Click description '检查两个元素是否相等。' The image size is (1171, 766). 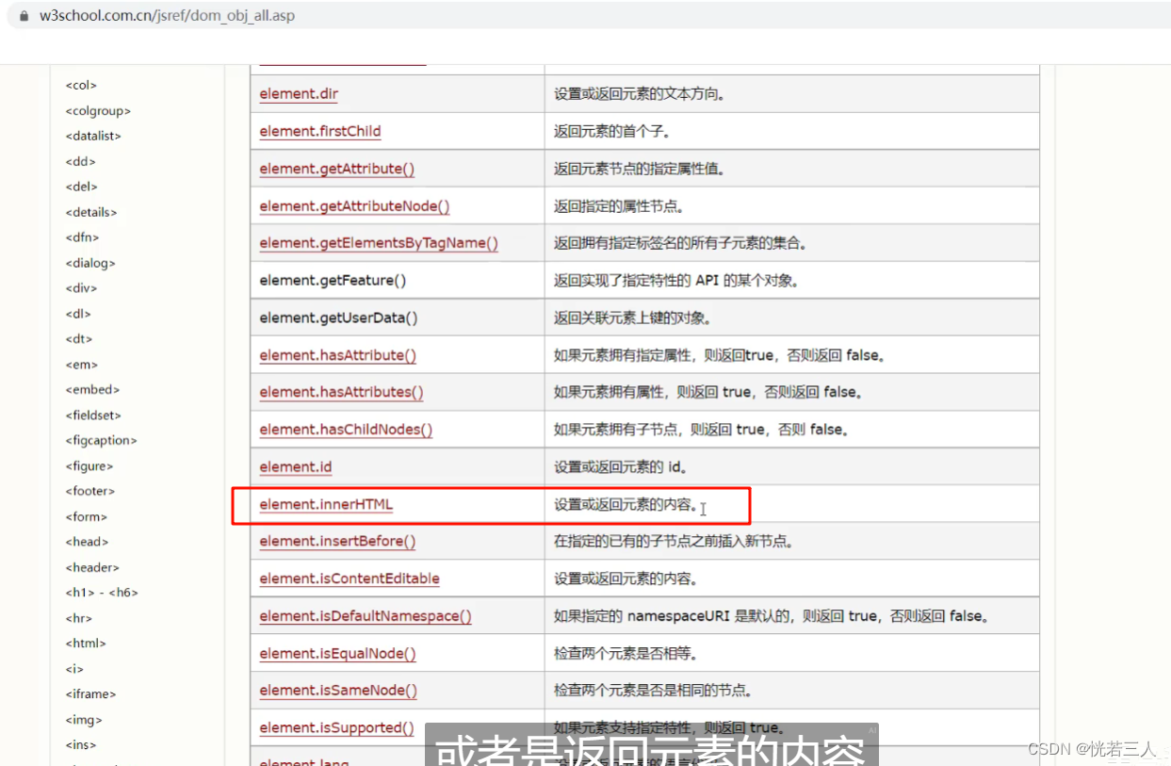coord(626,653)
